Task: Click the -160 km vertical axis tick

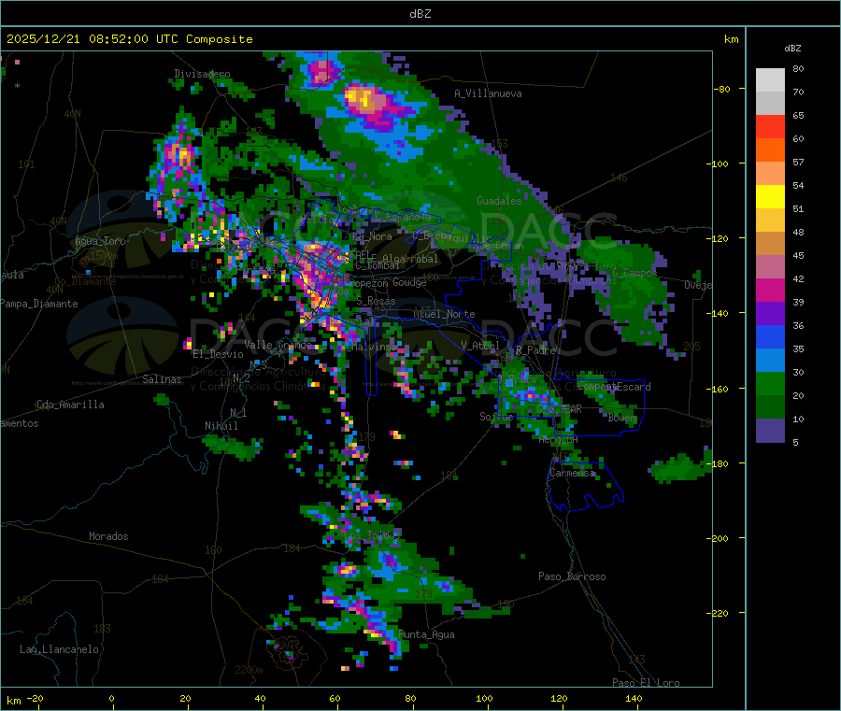Action: click(720, 389)
